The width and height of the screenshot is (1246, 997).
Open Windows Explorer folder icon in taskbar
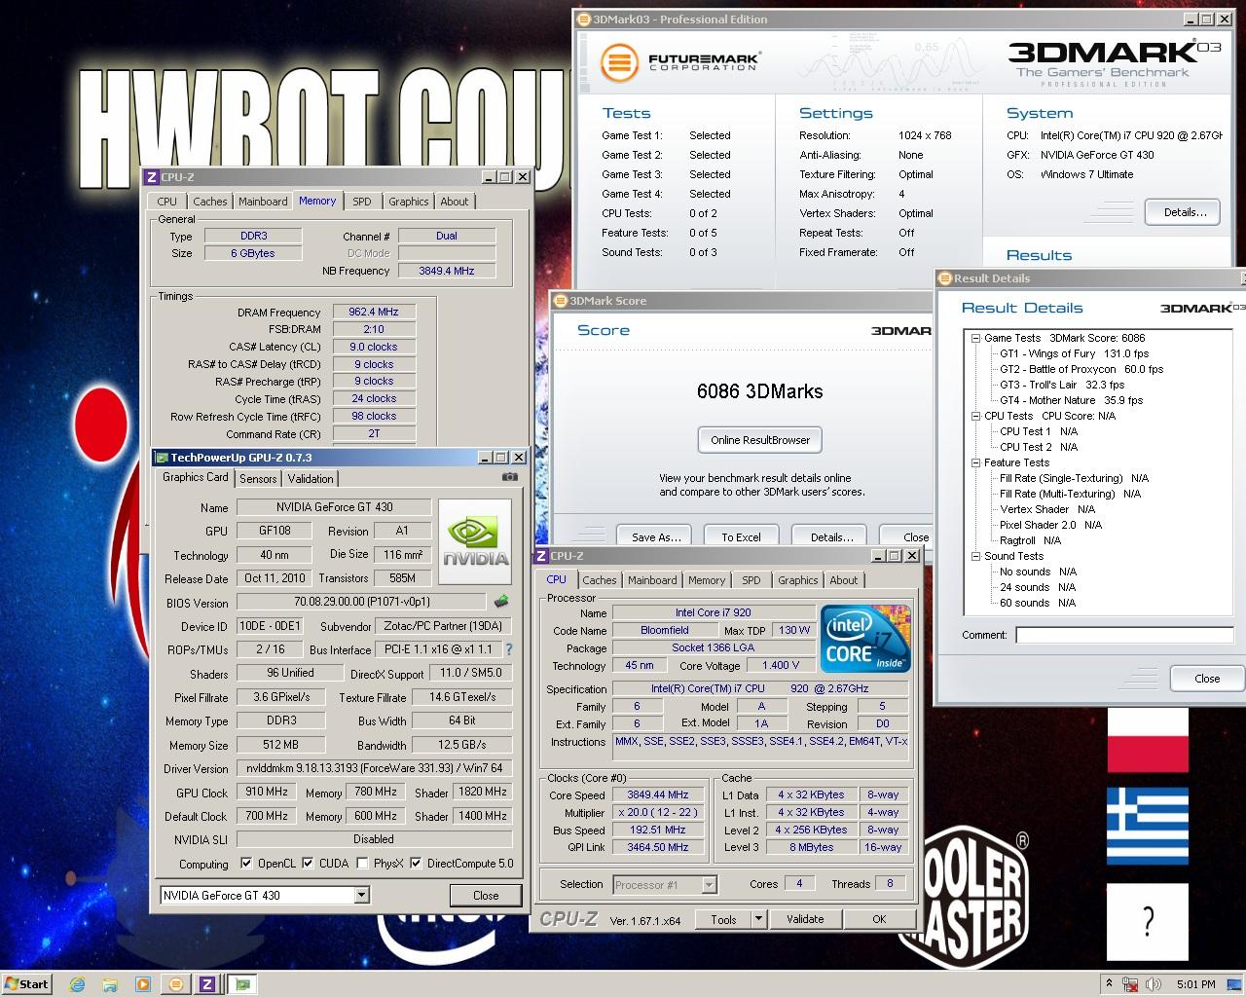110,983
